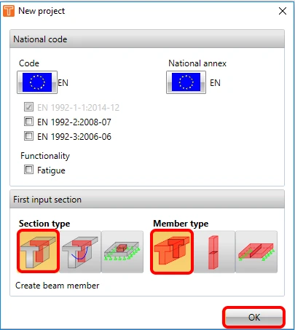Click the New project title bar

pos(147,11)
